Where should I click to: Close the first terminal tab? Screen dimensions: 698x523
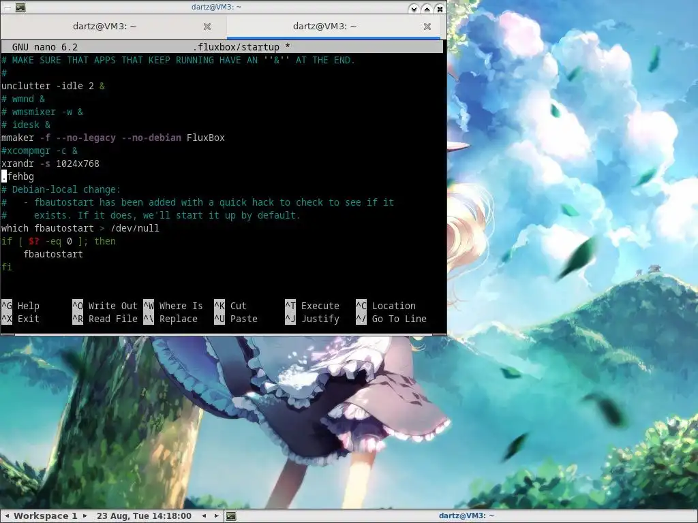[207, 27]
